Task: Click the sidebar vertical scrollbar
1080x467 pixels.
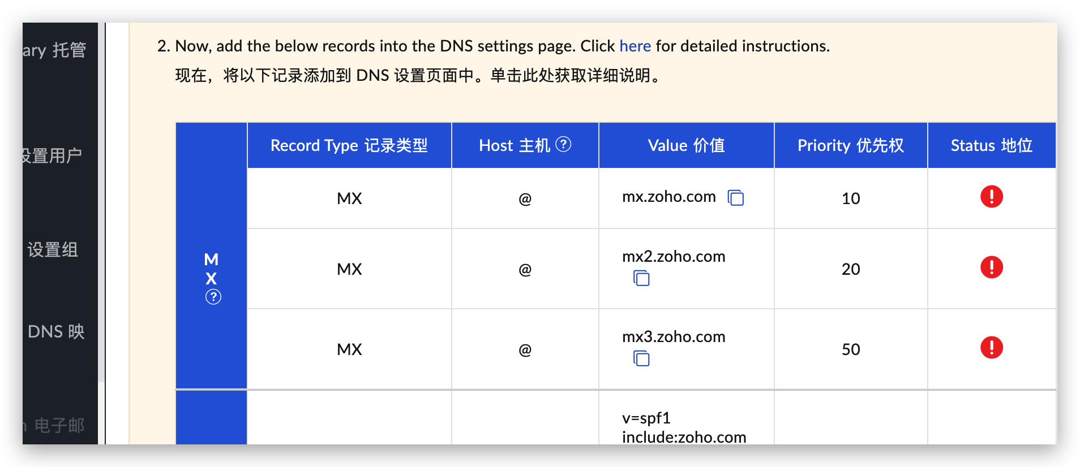Action: (101, 204)
